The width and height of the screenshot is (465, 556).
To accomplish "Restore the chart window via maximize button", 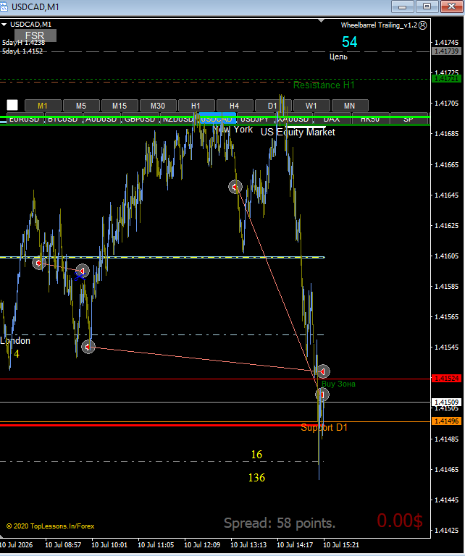I will point(427,7).
